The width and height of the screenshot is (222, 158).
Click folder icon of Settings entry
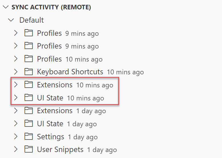[x=28, y=136]
